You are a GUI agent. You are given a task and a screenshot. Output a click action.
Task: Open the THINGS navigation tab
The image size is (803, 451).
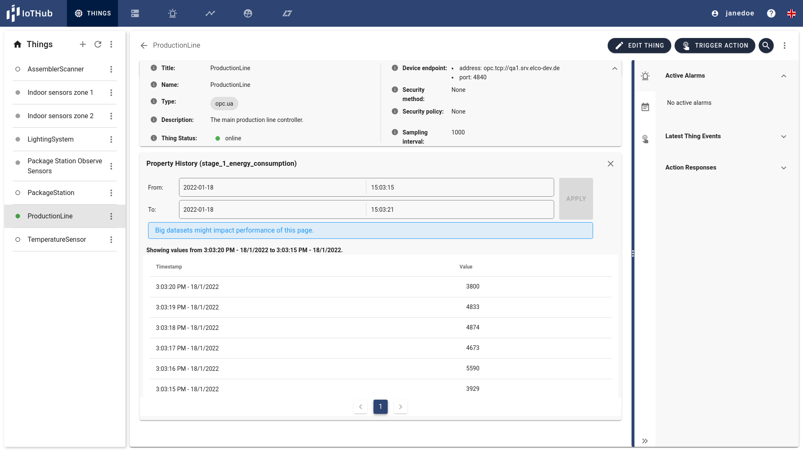pyautogui.click(x=92, y=13)
